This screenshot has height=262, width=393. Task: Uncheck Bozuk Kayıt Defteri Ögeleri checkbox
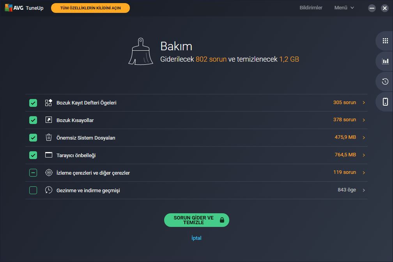pos(33,103)
